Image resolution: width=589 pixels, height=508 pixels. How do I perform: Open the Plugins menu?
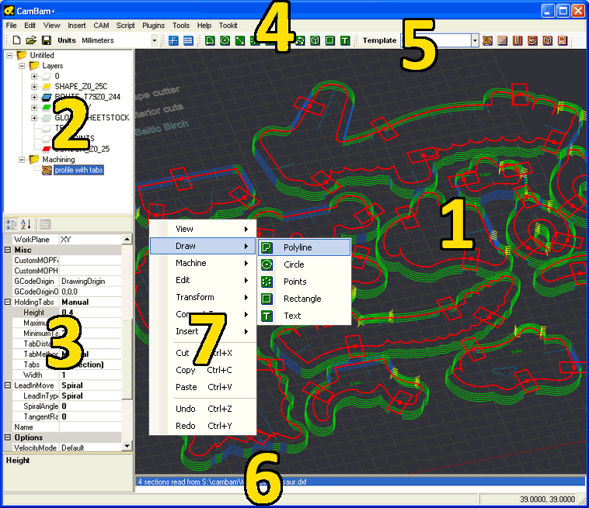pyautogui.click(x=153, y=26)
